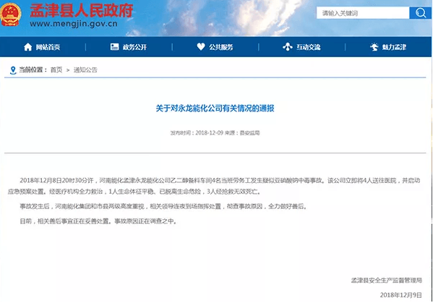
Task: Click the www.mengjin.gov.cn address text
Action: 74,24
